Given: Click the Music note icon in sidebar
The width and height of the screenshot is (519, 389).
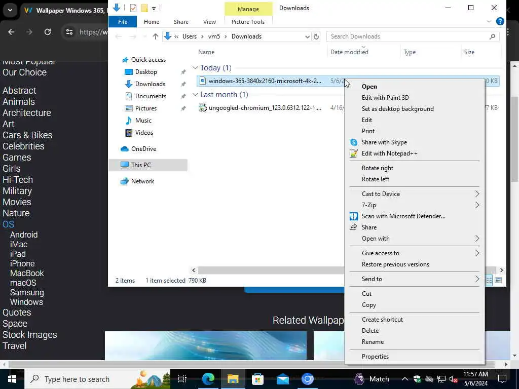Looking at the screenshot, I should pyautogui.click(x=128, y=121).
